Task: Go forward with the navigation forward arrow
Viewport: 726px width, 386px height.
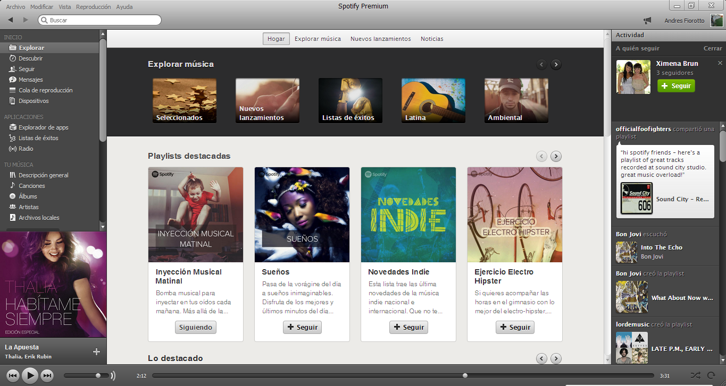Action: click(x=26, y=20)
